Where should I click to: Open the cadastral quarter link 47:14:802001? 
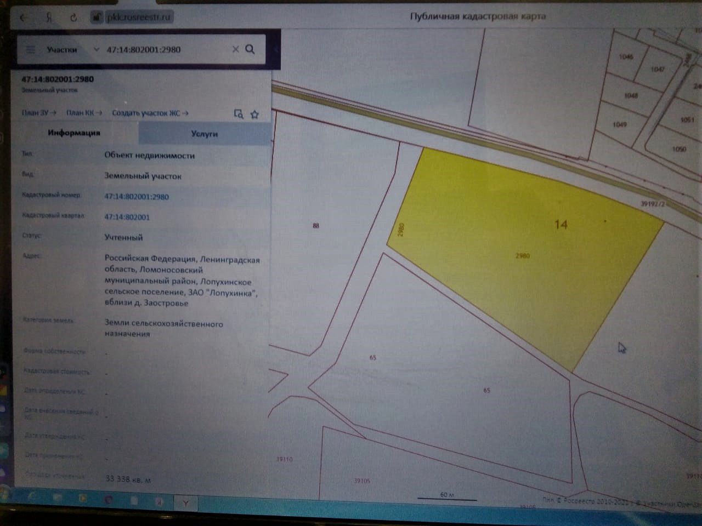127,217
